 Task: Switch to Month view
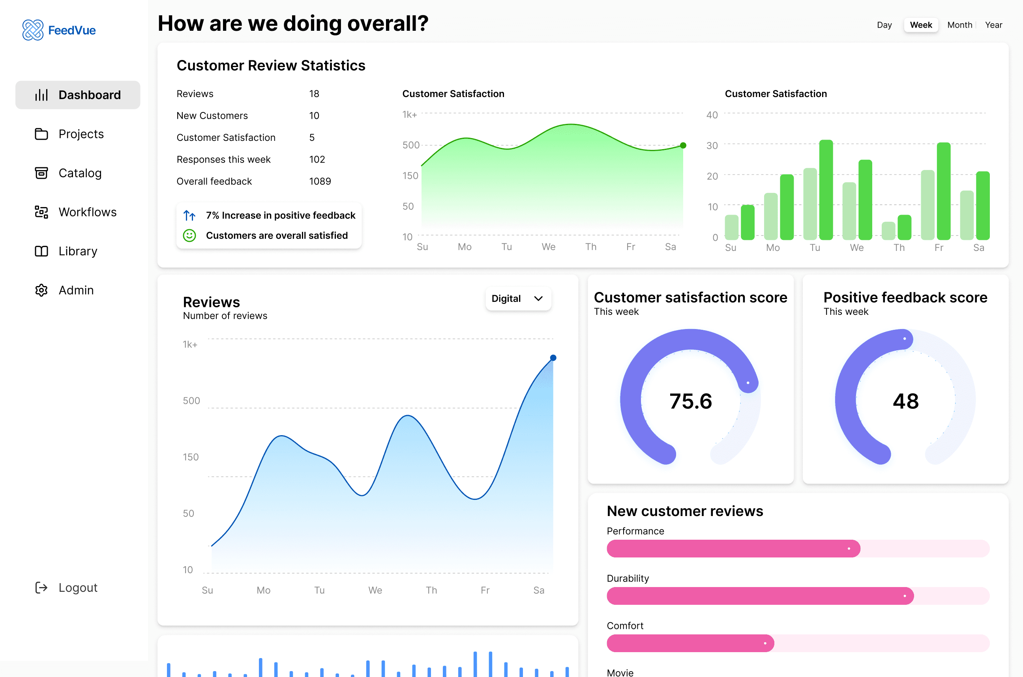coord(960,24)
